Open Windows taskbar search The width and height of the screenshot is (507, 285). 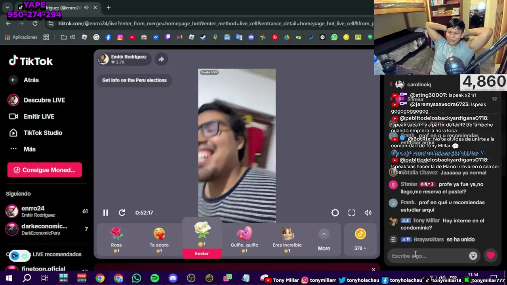pyautogui.click(x=27, y=278)
